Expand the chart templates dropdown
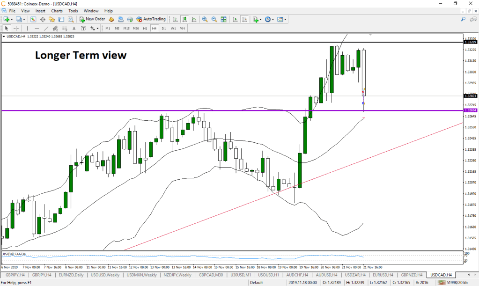Viewport: 479px width, 286px height. point(285,19)
